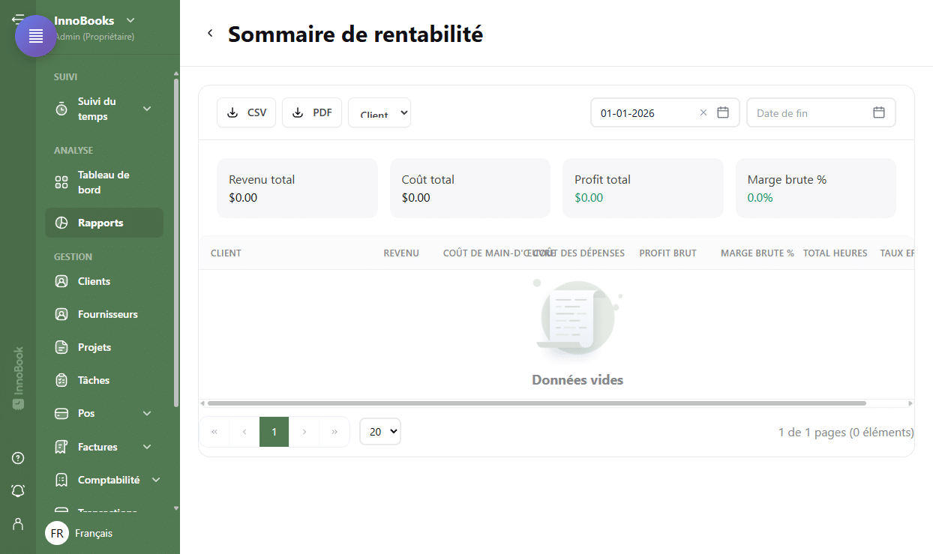
Task: Download the report as CSV
Action: coord(247,112)
